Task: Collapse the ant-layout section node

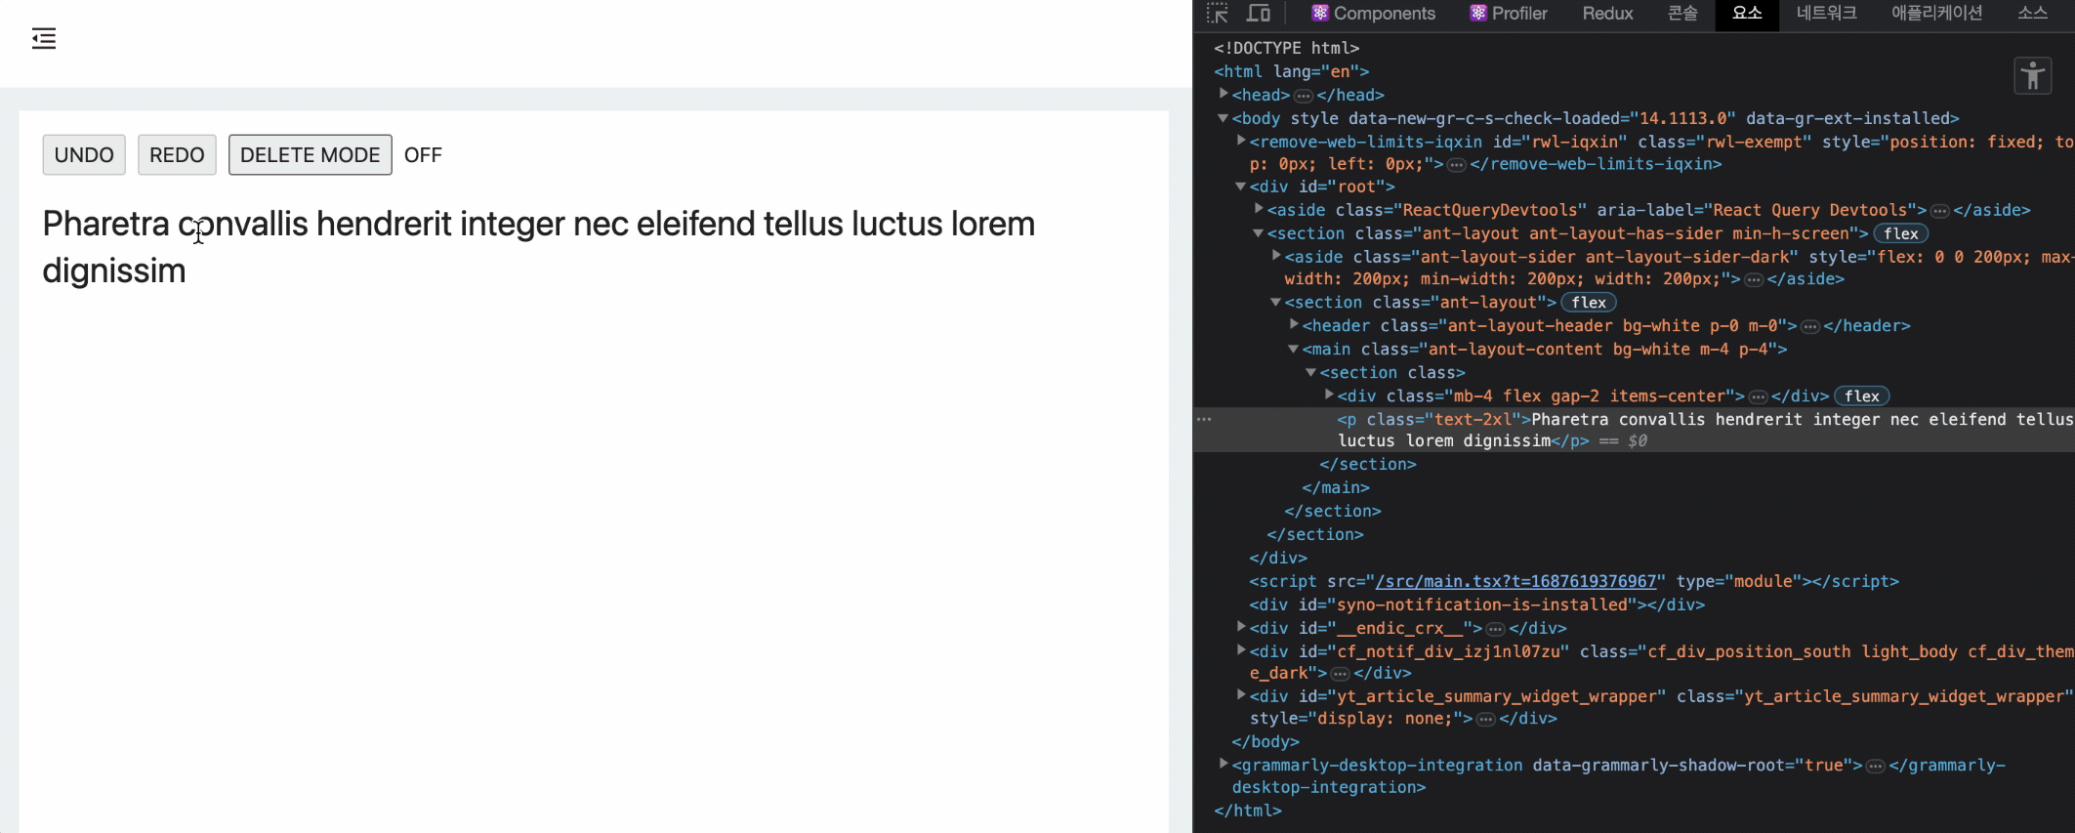Action: [x=1275, y=303]
